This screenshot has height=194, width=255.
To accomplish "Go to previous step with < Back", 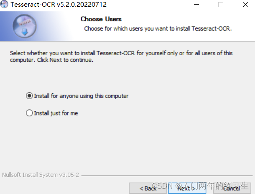I will pyautogui.click(x=148, y=188).
